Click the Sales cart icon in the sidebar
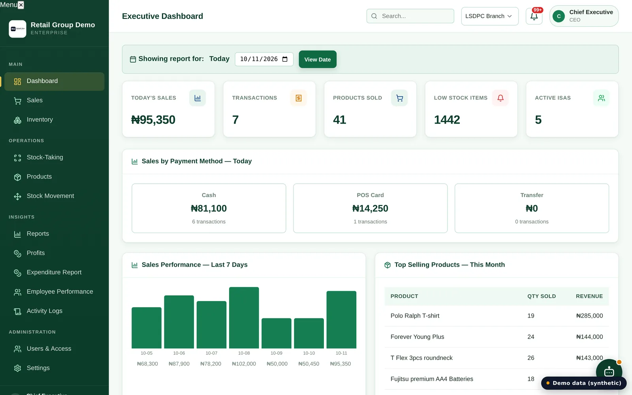632x395 pixels. [x=17, y=101]
